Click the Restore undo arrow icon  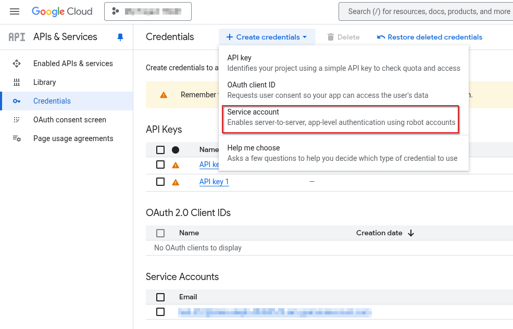(x=381, y=37)
